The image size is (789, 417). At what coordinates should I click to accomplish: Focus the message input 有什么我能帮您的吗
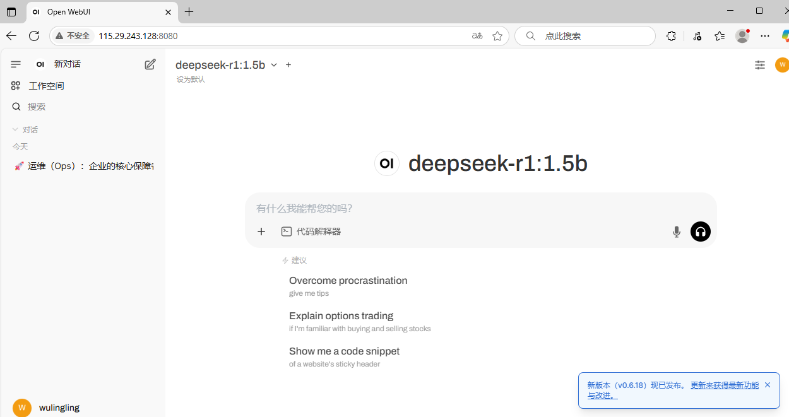click(481, 208)
